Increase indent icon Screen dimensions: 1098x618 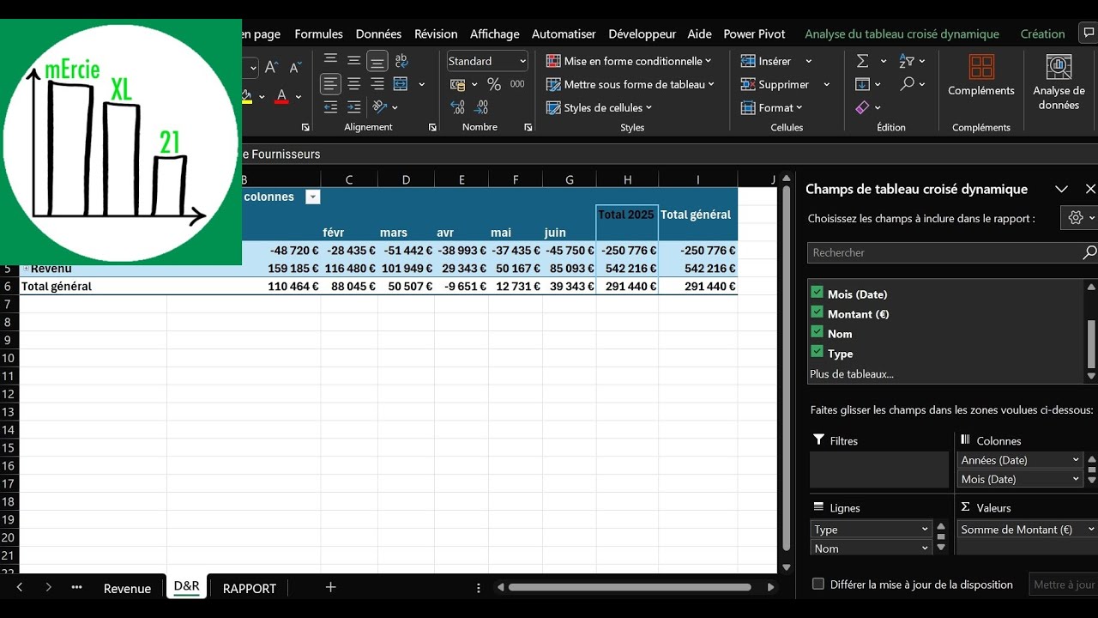[x=353, y=107]
